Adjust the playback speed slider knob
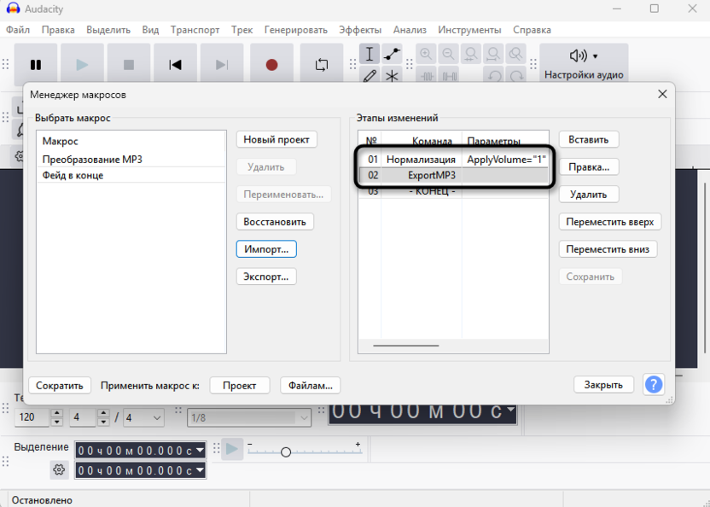 tap(286, 452)
